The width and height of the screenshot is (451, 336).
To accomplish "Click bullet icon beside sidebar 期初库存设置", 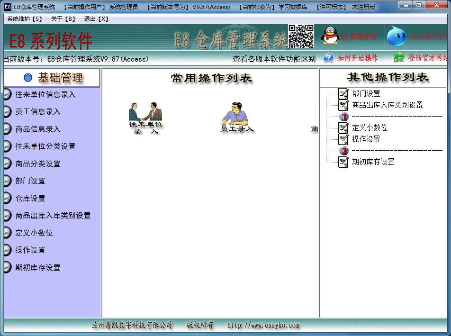I will [x=7, y=268].
